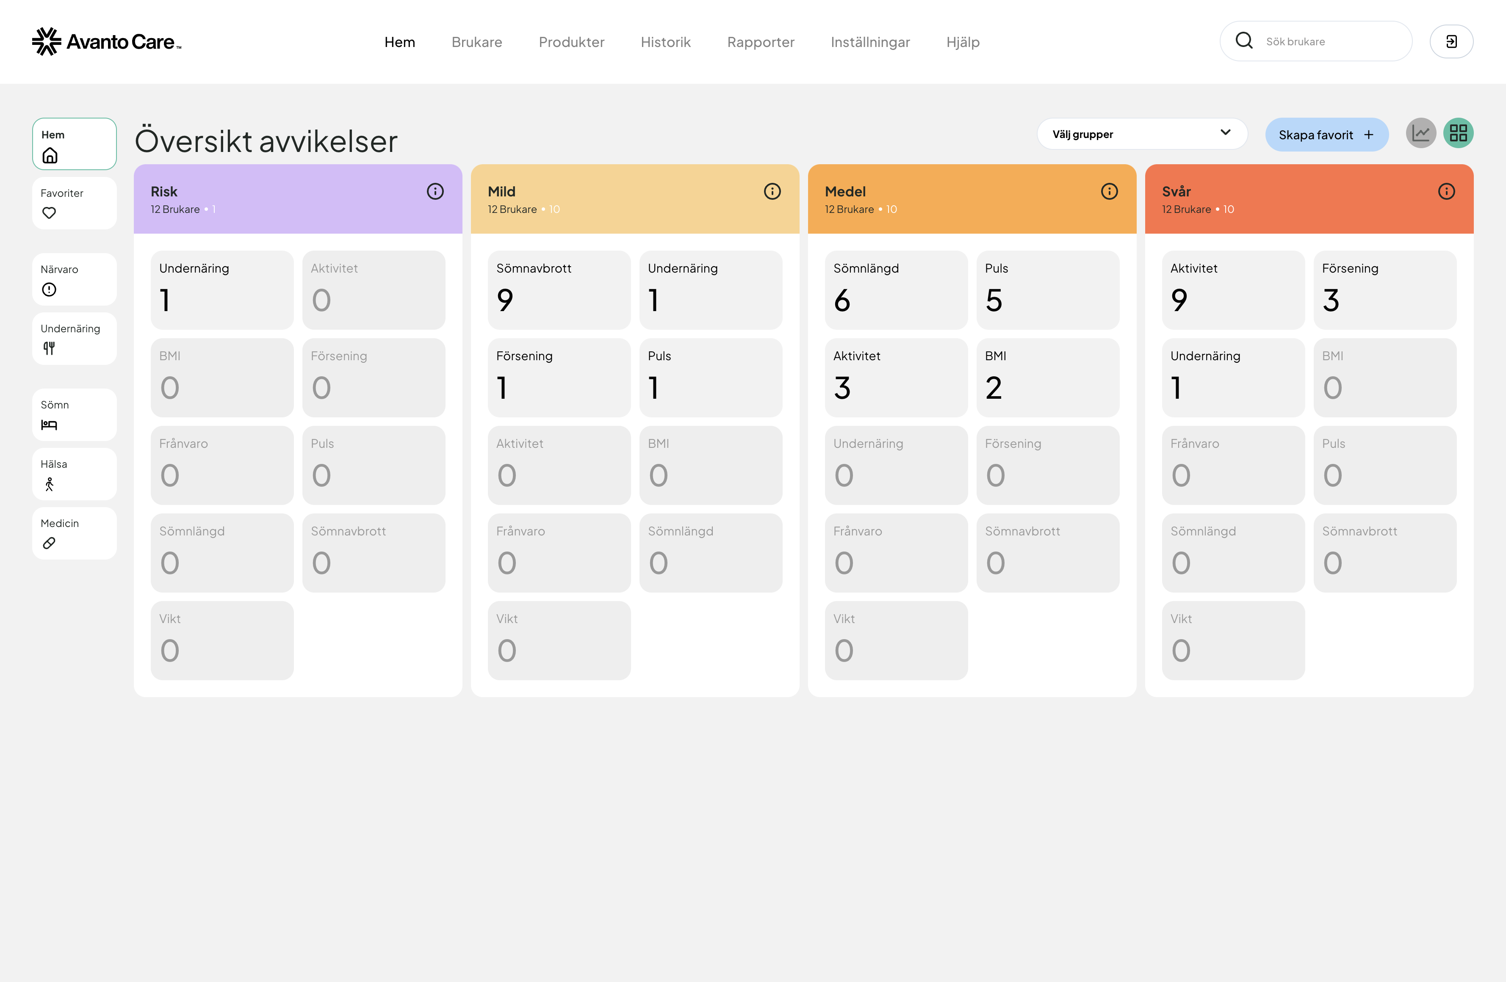The image size is (1506, 982).
Task: Click the Medicin pill icon
Action: [49, 543]
